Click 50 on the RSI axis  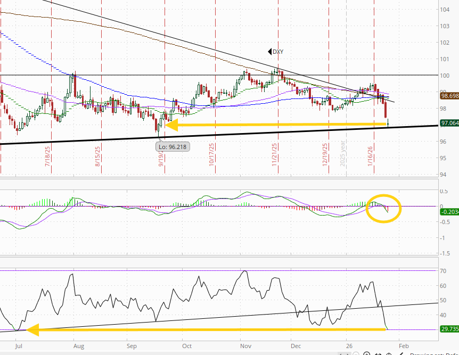pyautogui.click(x=443, y=300)
